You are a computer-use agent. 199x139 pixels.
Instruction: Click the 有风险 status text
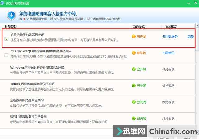pyautogui.click(x=141, y=53)
